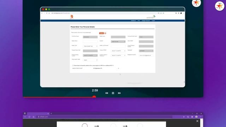
Task: Tick the keep me updated via SMS checkbox
Action: (x=73, y=66)
